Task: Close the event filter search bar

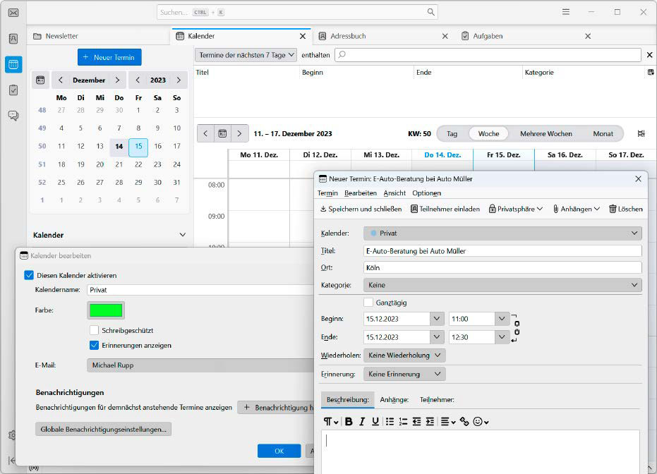Action: click(649, 55)
